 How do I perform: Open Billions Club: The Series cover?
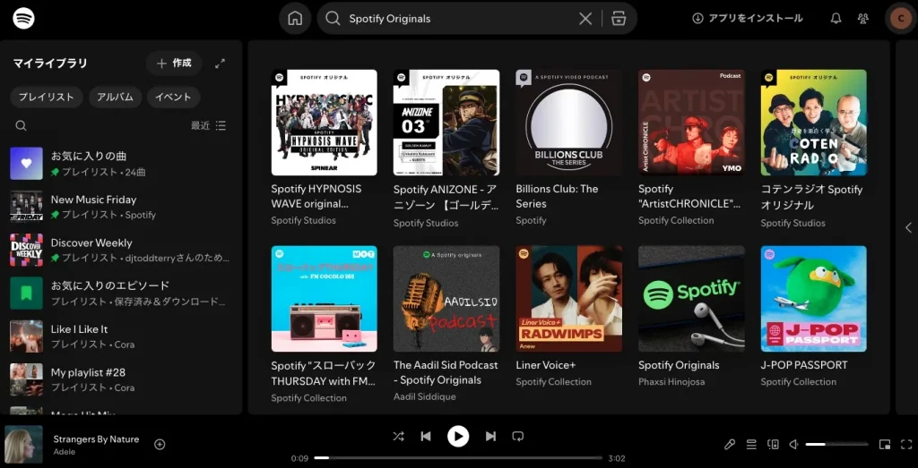click(x=568, y=123)
